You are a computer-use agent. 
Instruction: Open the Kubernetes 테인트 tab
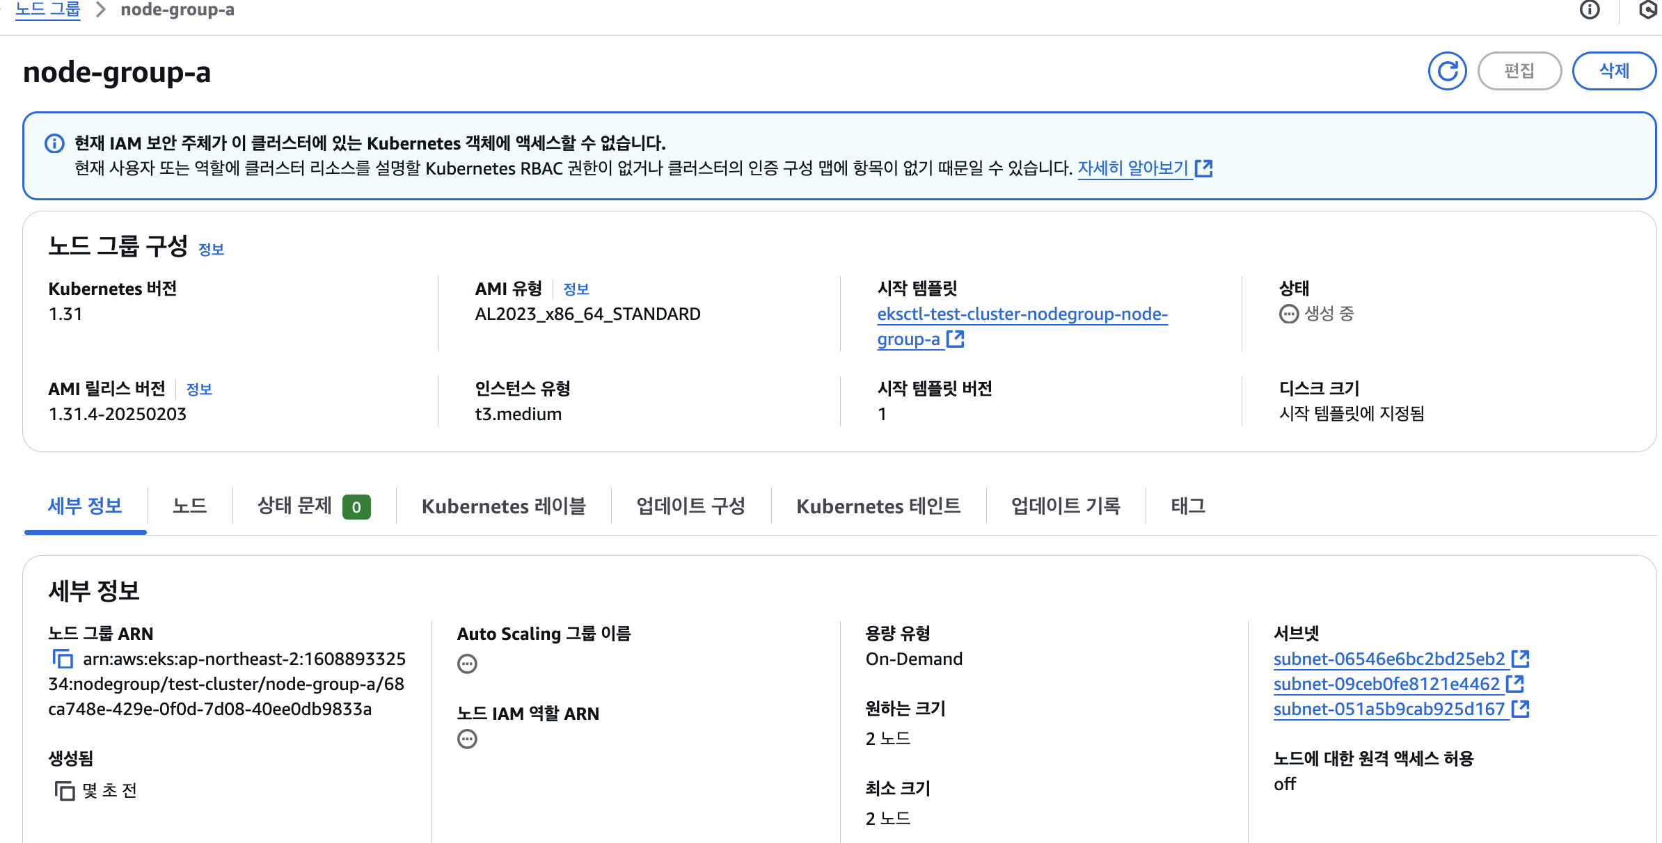(878, 506)
